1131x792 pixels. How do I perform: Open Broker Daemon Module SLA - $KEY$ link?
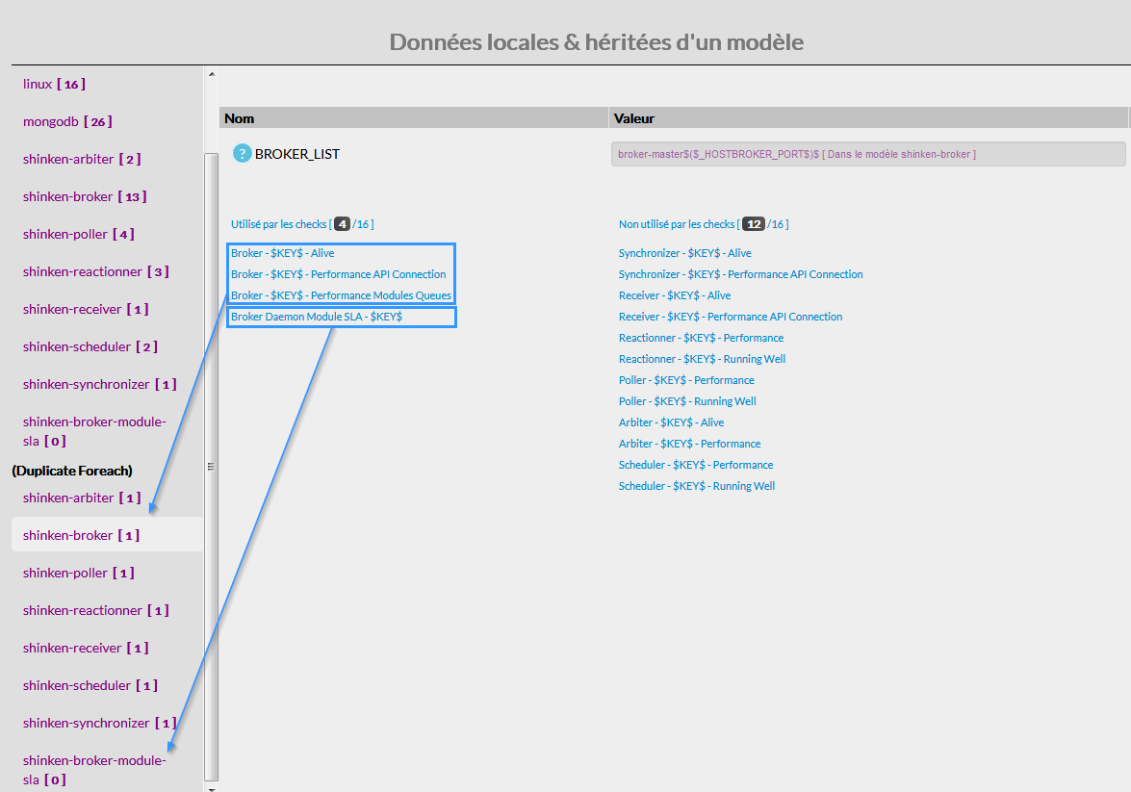pos(317,317)
